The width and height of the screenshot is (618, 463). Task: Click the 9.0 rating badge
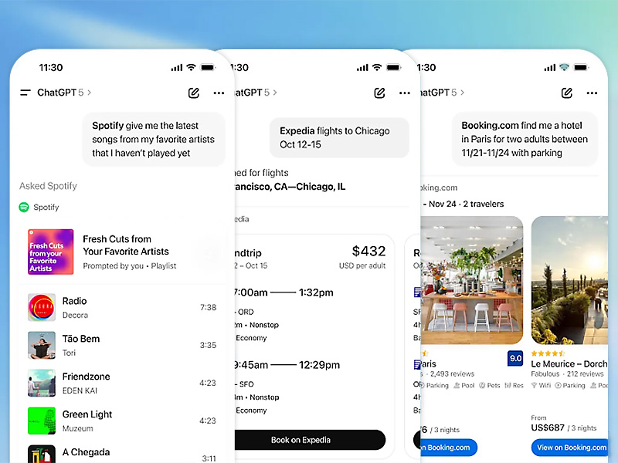(x=515, y=358)
